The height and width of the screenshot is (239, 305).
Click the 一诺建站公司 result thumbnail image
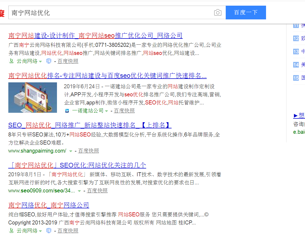coord(33,97)
